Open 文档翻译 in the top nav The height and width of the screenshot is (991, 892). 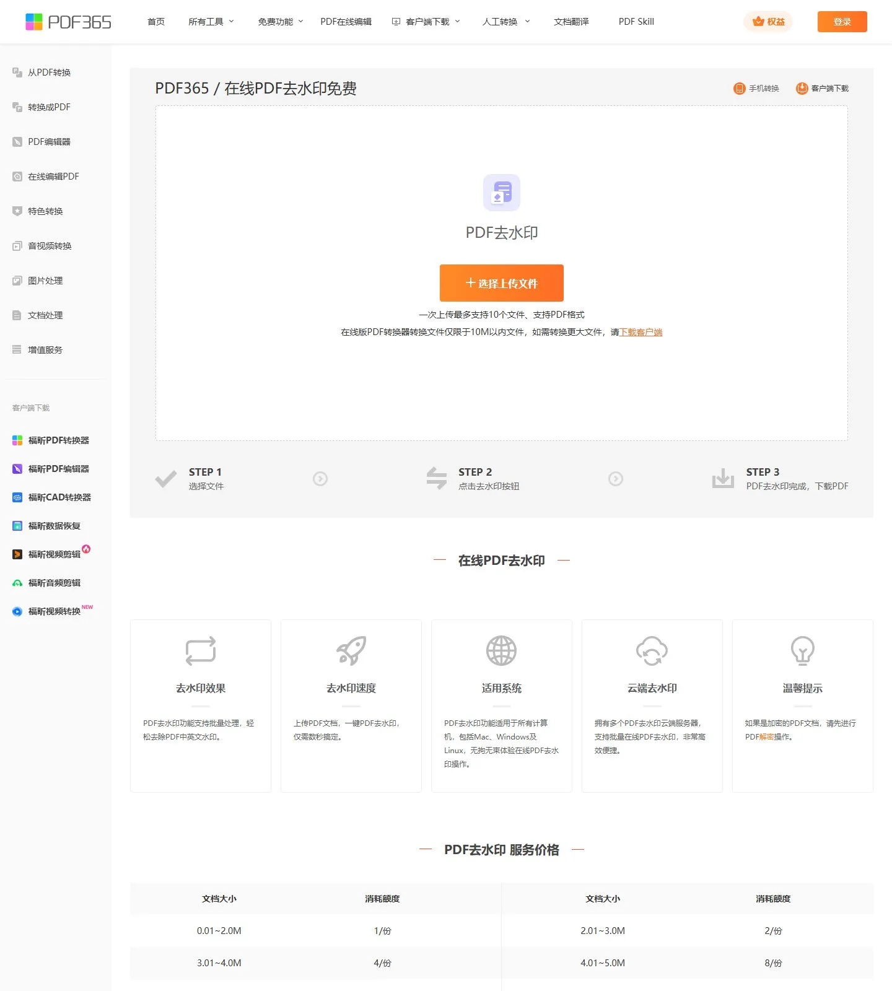pyautogui.click(x=571, y=22)
